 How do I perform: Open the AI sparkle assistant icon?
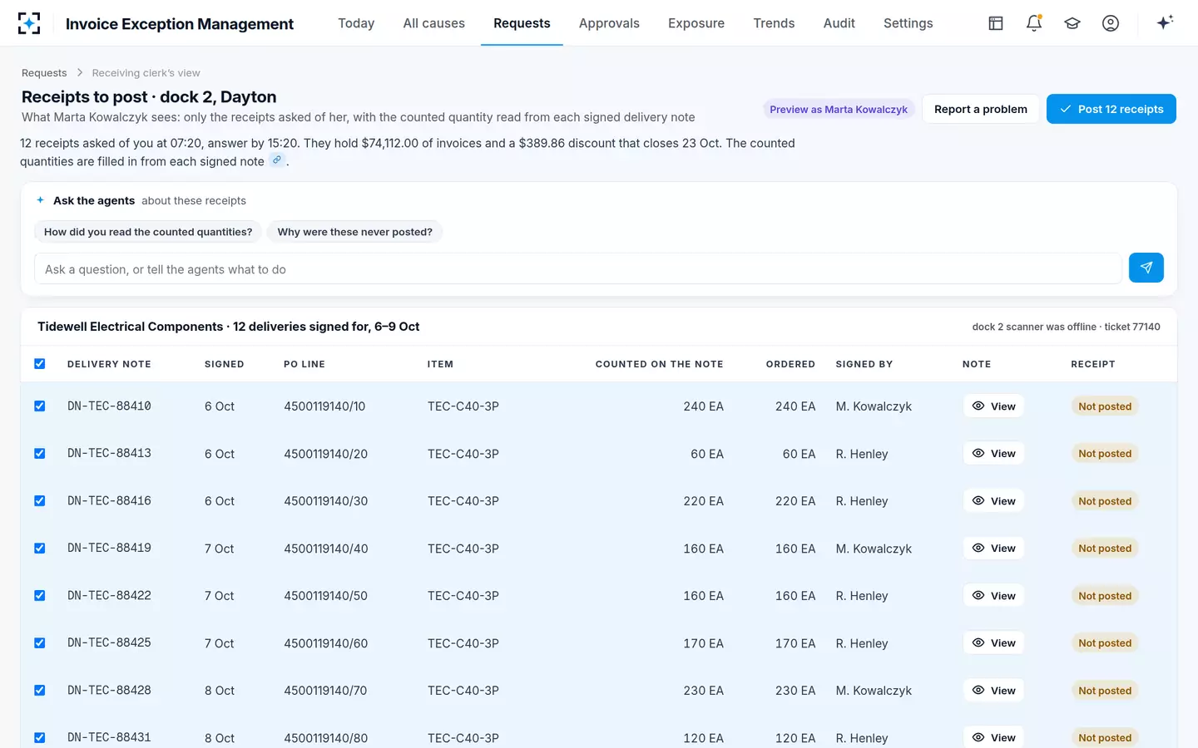(1165, 22)
